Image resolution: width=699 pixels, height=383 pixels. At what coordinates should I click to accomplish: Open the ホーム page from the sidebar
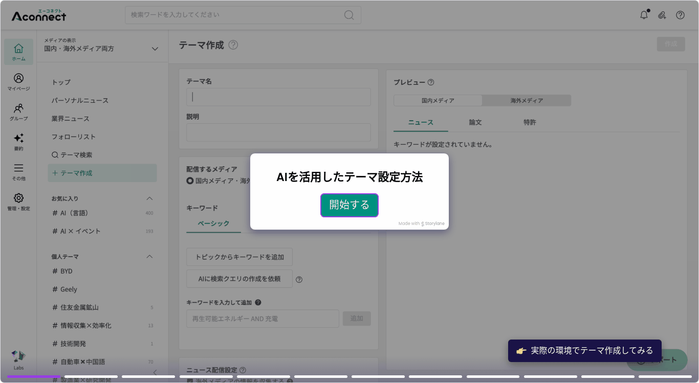18,51
